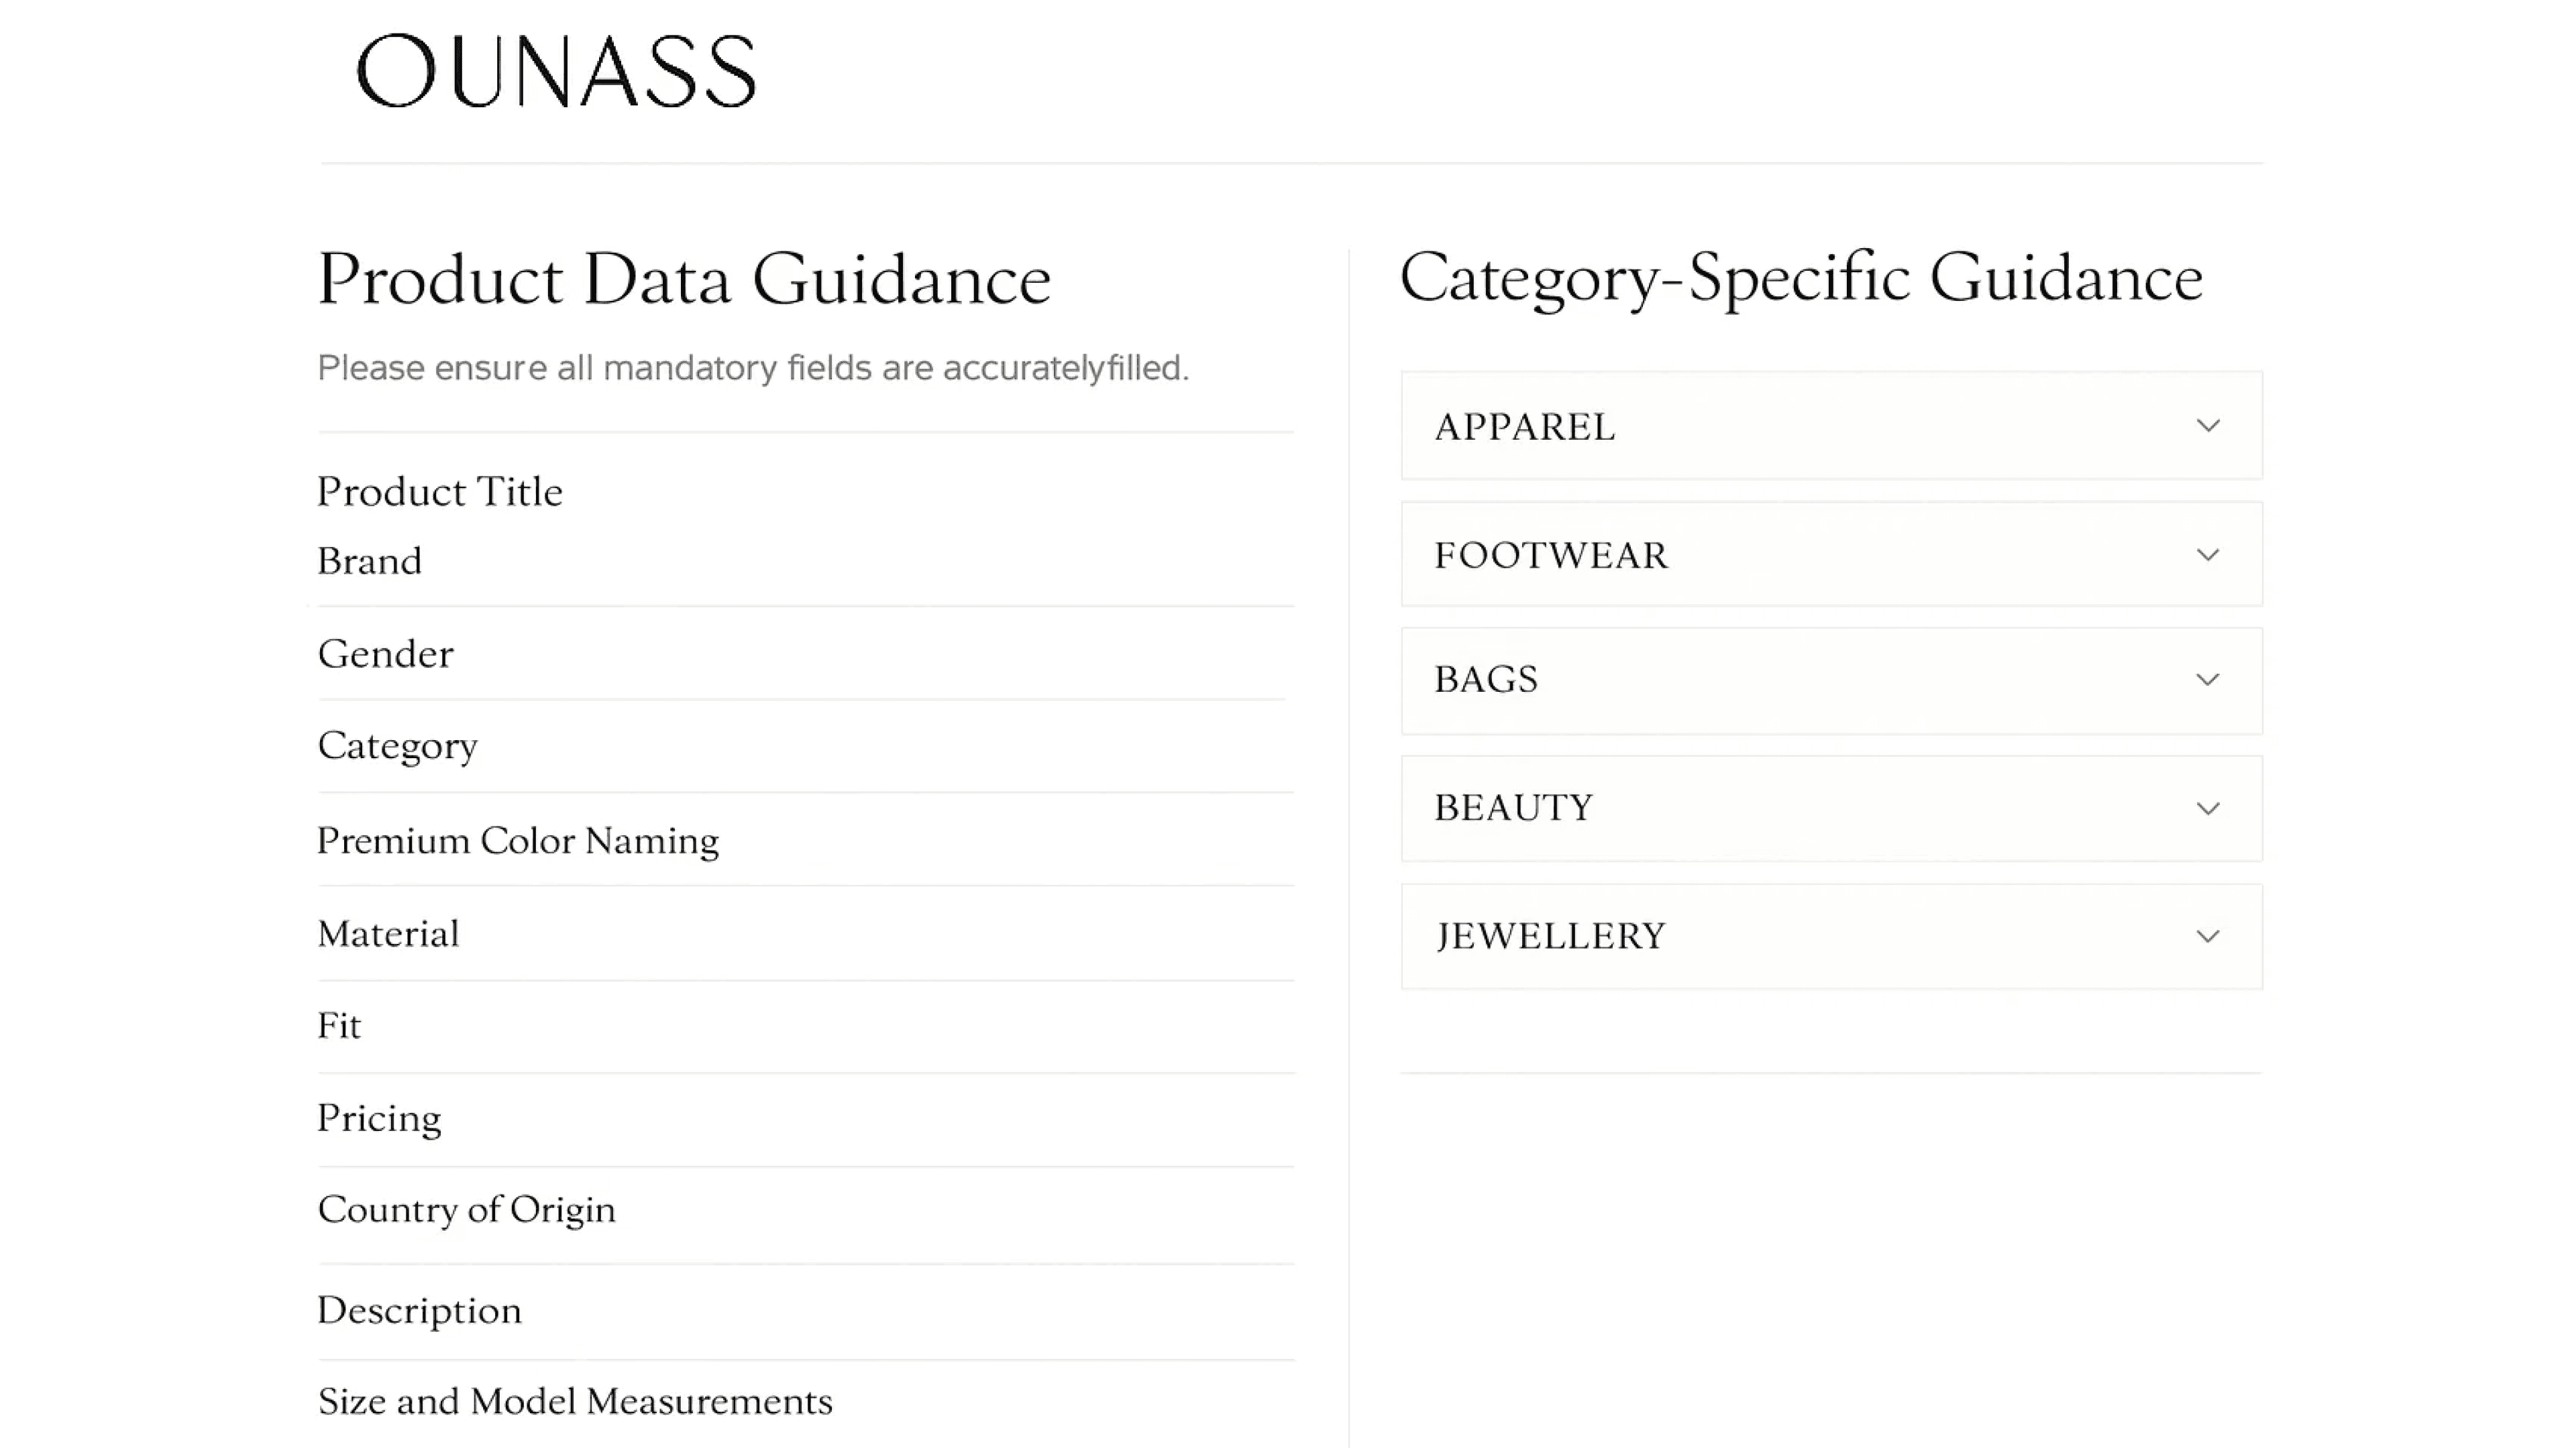2576x1448 pixels.
Task: Expand the JEWELLERY chevron arrow
Action: point(2208,937)
